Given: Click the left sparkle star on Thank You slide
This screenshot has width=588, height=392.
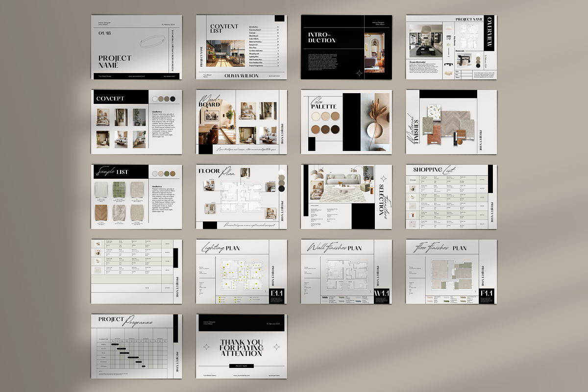Looking at the screenshot, I should [207, 346].
